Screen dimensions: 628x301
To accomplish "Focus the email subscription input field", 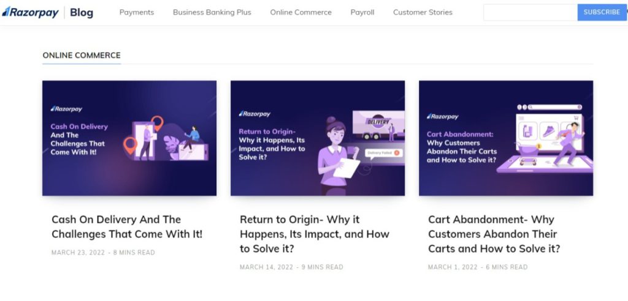I will click(x=530, y=12).
